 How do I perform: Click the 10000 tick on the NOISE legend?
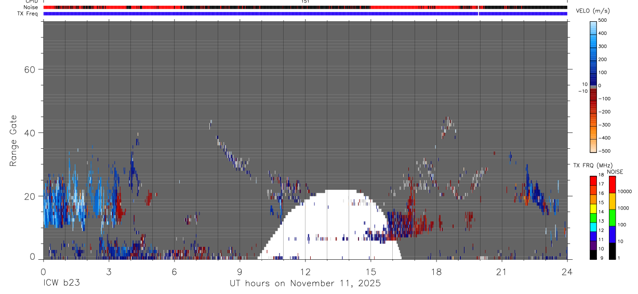click(x=624, y=191)
